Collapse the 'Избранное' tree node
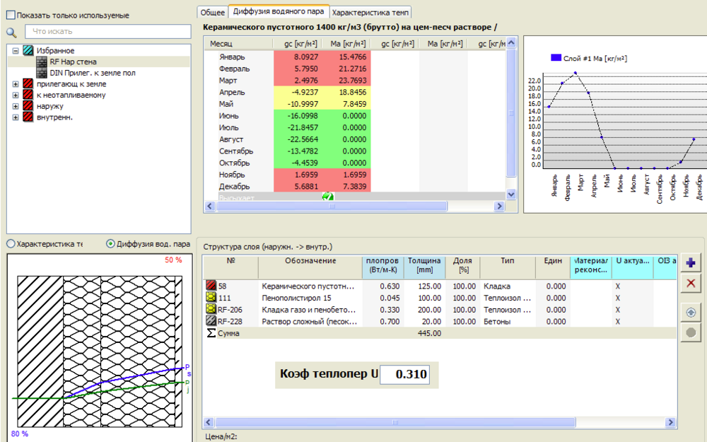The width and height of the screenshot is (707, 442). (x=16, y=51)
